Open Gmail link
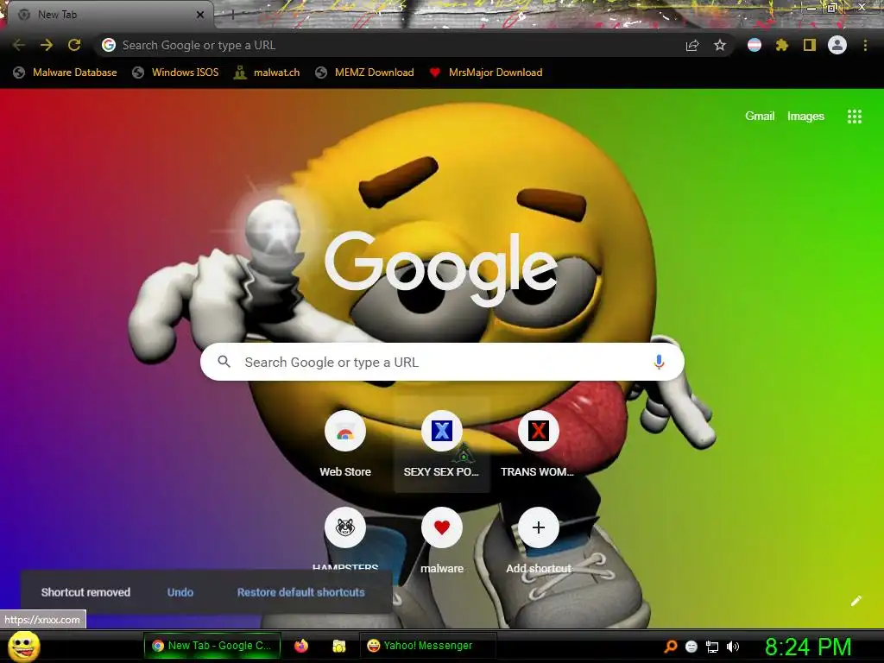The width and height of the screenshot is (884, 663). (x=760, y=117)
